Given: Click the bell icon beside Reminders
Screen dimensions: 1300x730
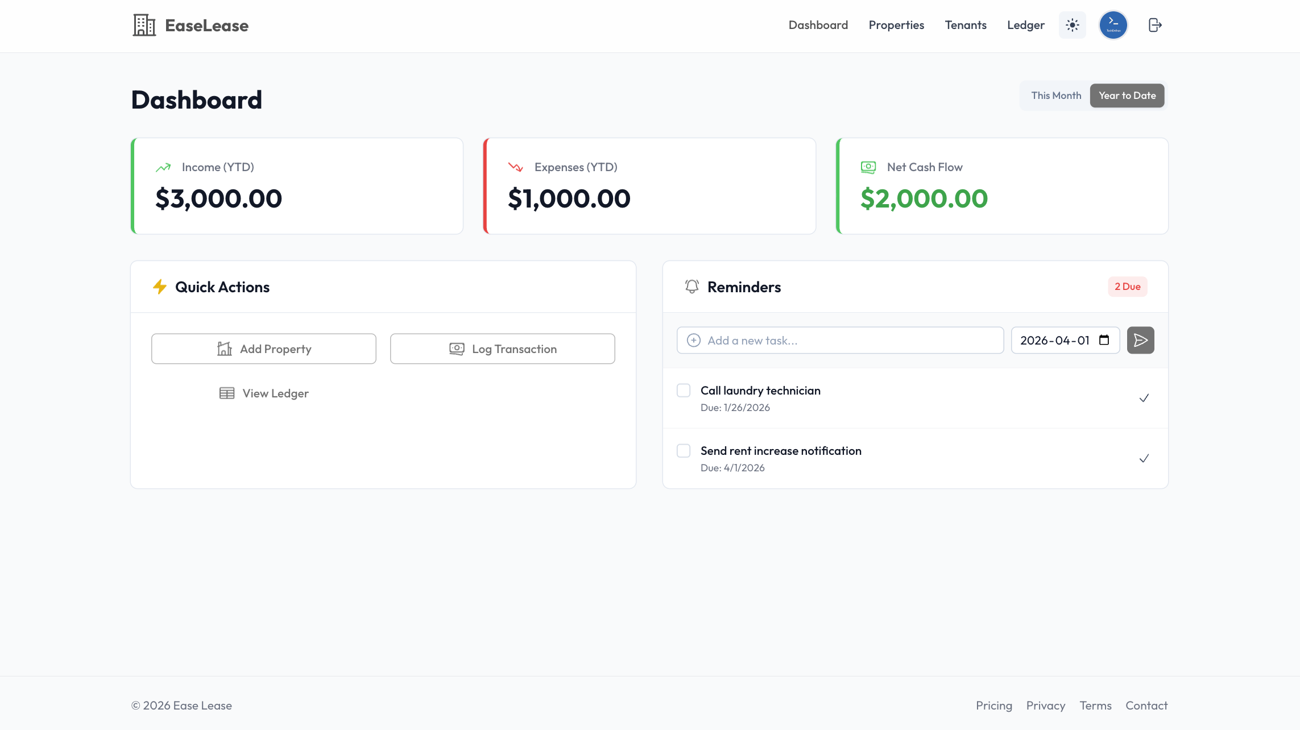Looking at the screenshot, I should pos(692,287).
